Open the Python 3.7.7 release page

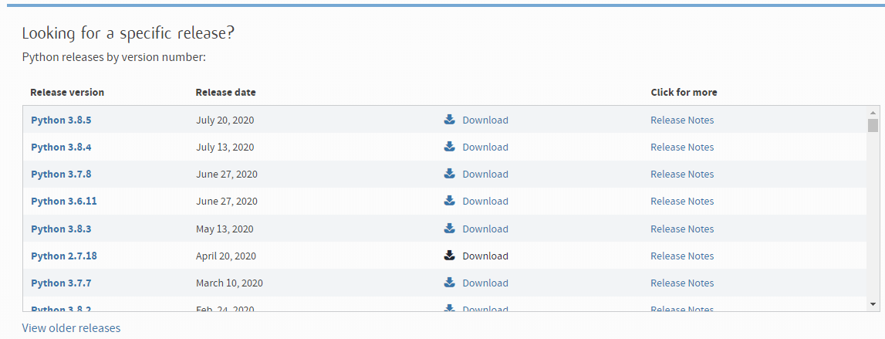coord(61,283)
